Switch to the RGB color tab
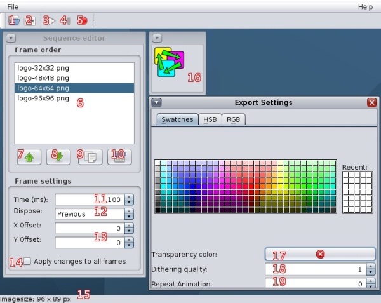The image size is (381, 303). pyautogui.click(x=232, y=119)
